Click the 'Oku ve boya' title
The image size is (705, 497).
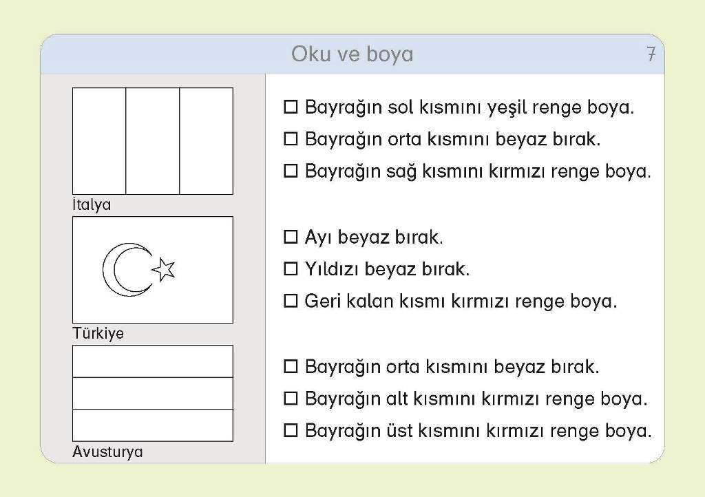point(352,54)
